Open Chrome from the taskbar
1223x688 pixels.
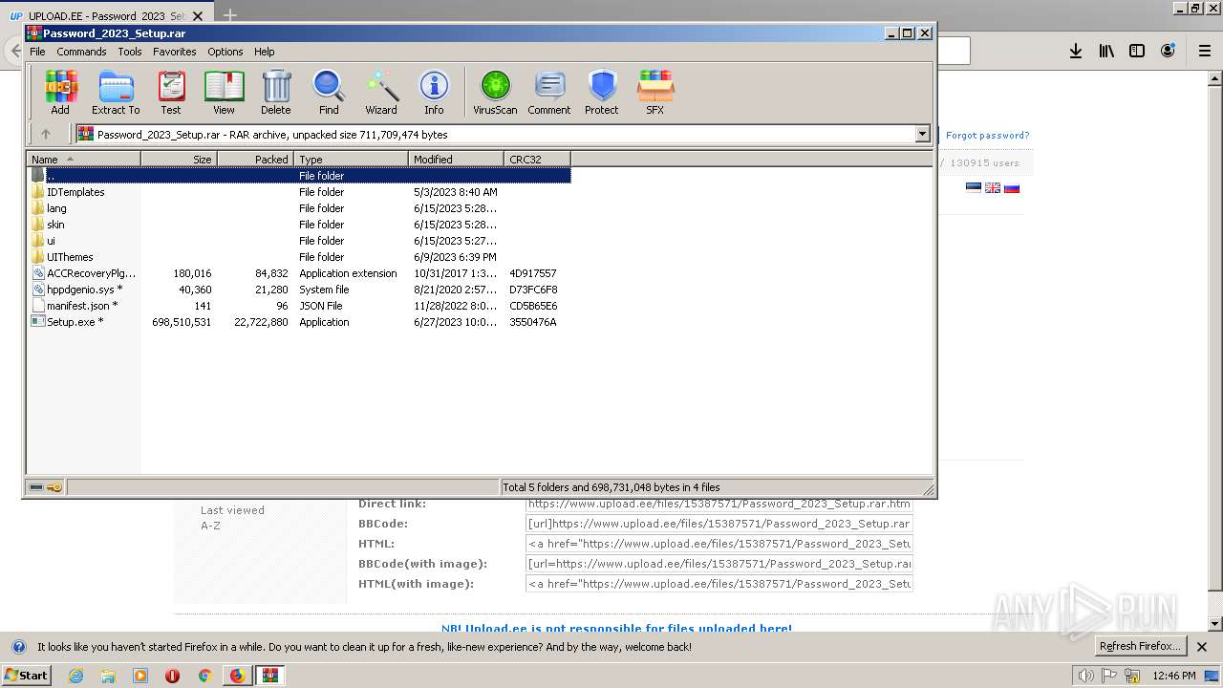[x=204, y=676]
